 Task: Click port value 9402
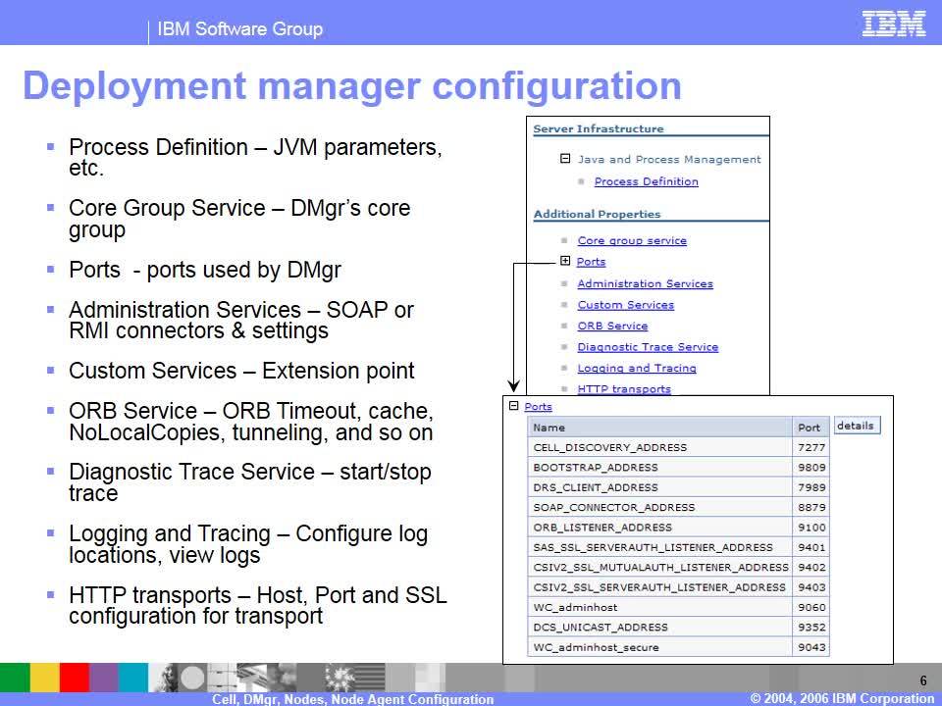point(811,568)
